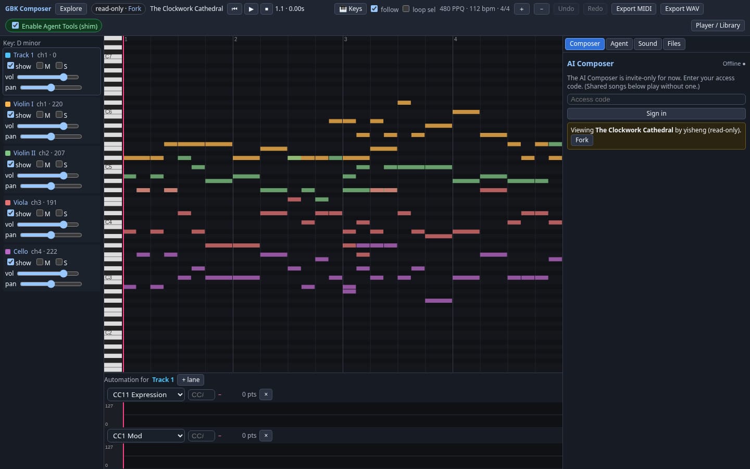The height and width of the screenshot is (469, 750).
Task: Toggle the follow checkbox
Action: pyautogui.click(x=374, y=9)
